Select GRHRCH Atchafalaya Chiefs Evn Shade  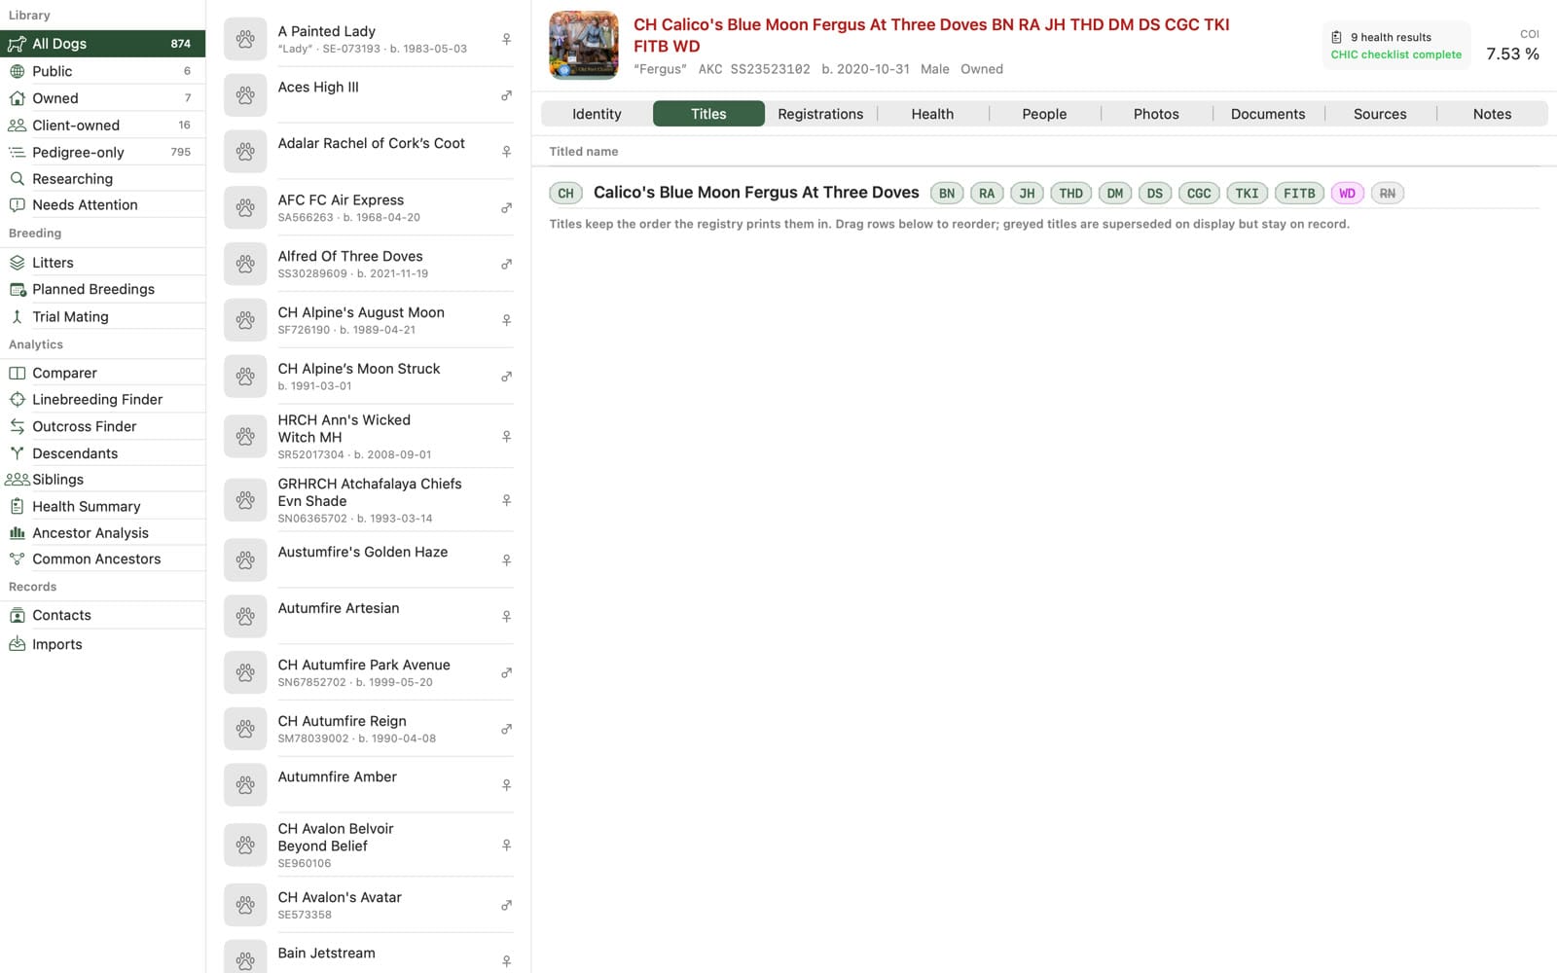click(369, 500)
